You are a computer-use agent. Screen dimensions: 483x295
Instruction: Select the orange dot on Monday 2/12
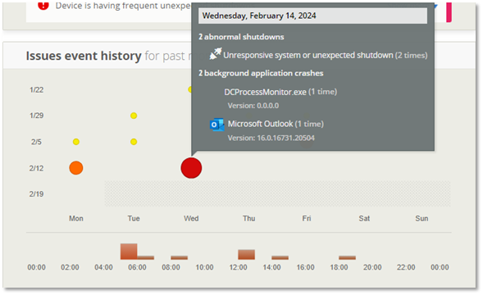(76, 168)
